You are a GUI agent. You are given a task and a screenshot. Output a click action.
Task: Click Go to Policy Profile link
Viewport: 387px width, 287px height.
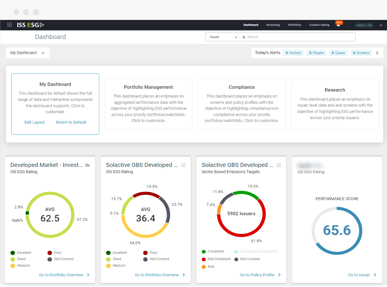coord(257,275)
